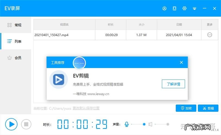This screenshot has height=135, width=221.
Task: Open more options for 20210401_150427.mp4
Action: [210, 35]
